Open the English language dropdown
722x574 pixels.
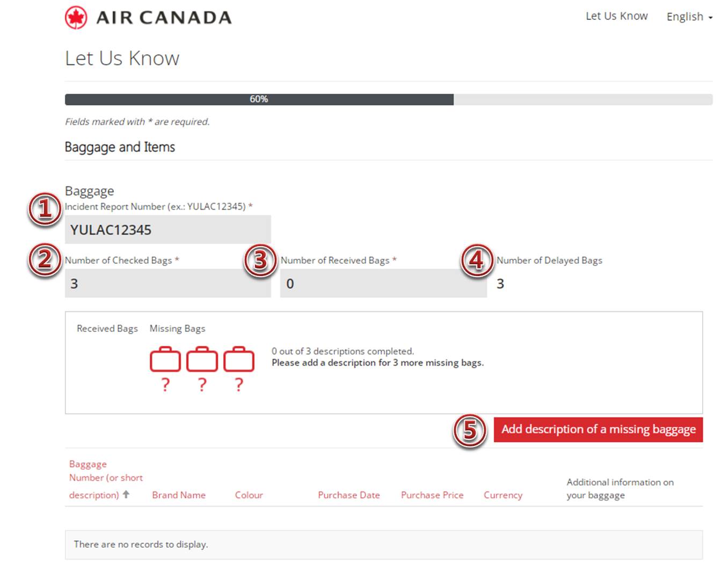pos(689,17)
